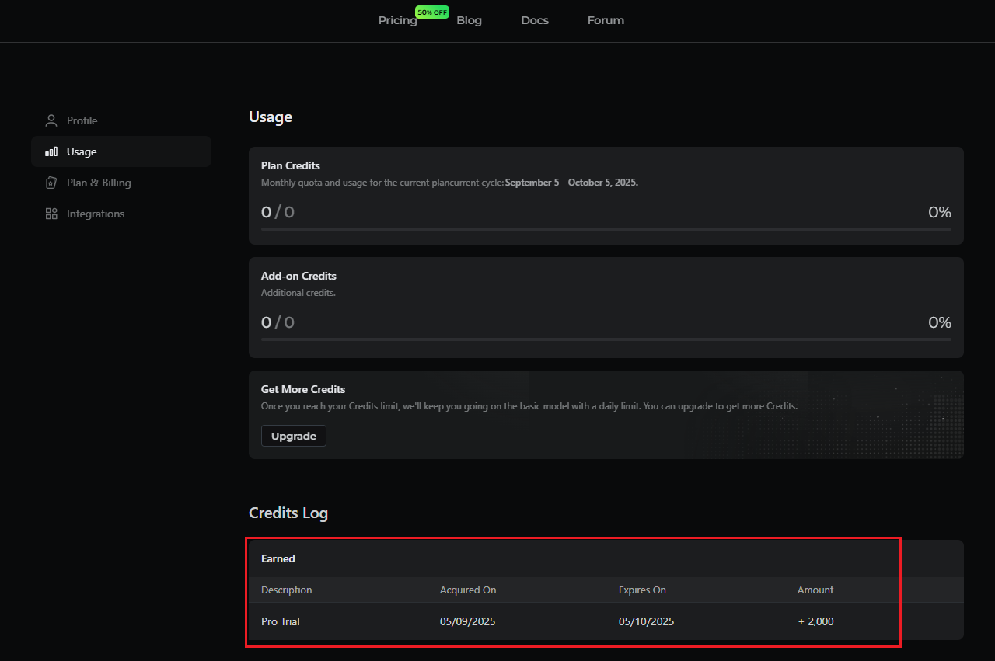Select the Earned tab in Credits Log
The height and width of the screenshot is (661, 995).
click(278, 558)
